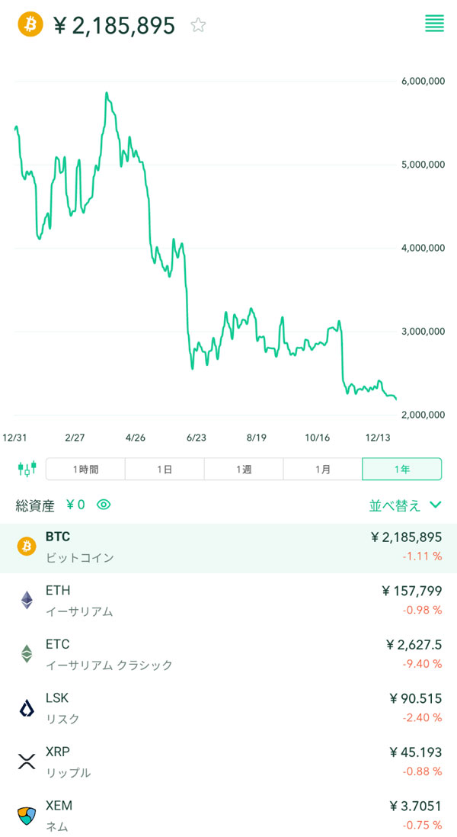The image size is (457, 837).
Task: Toggle the favorite star next to the price
Action: coord(198,25)
